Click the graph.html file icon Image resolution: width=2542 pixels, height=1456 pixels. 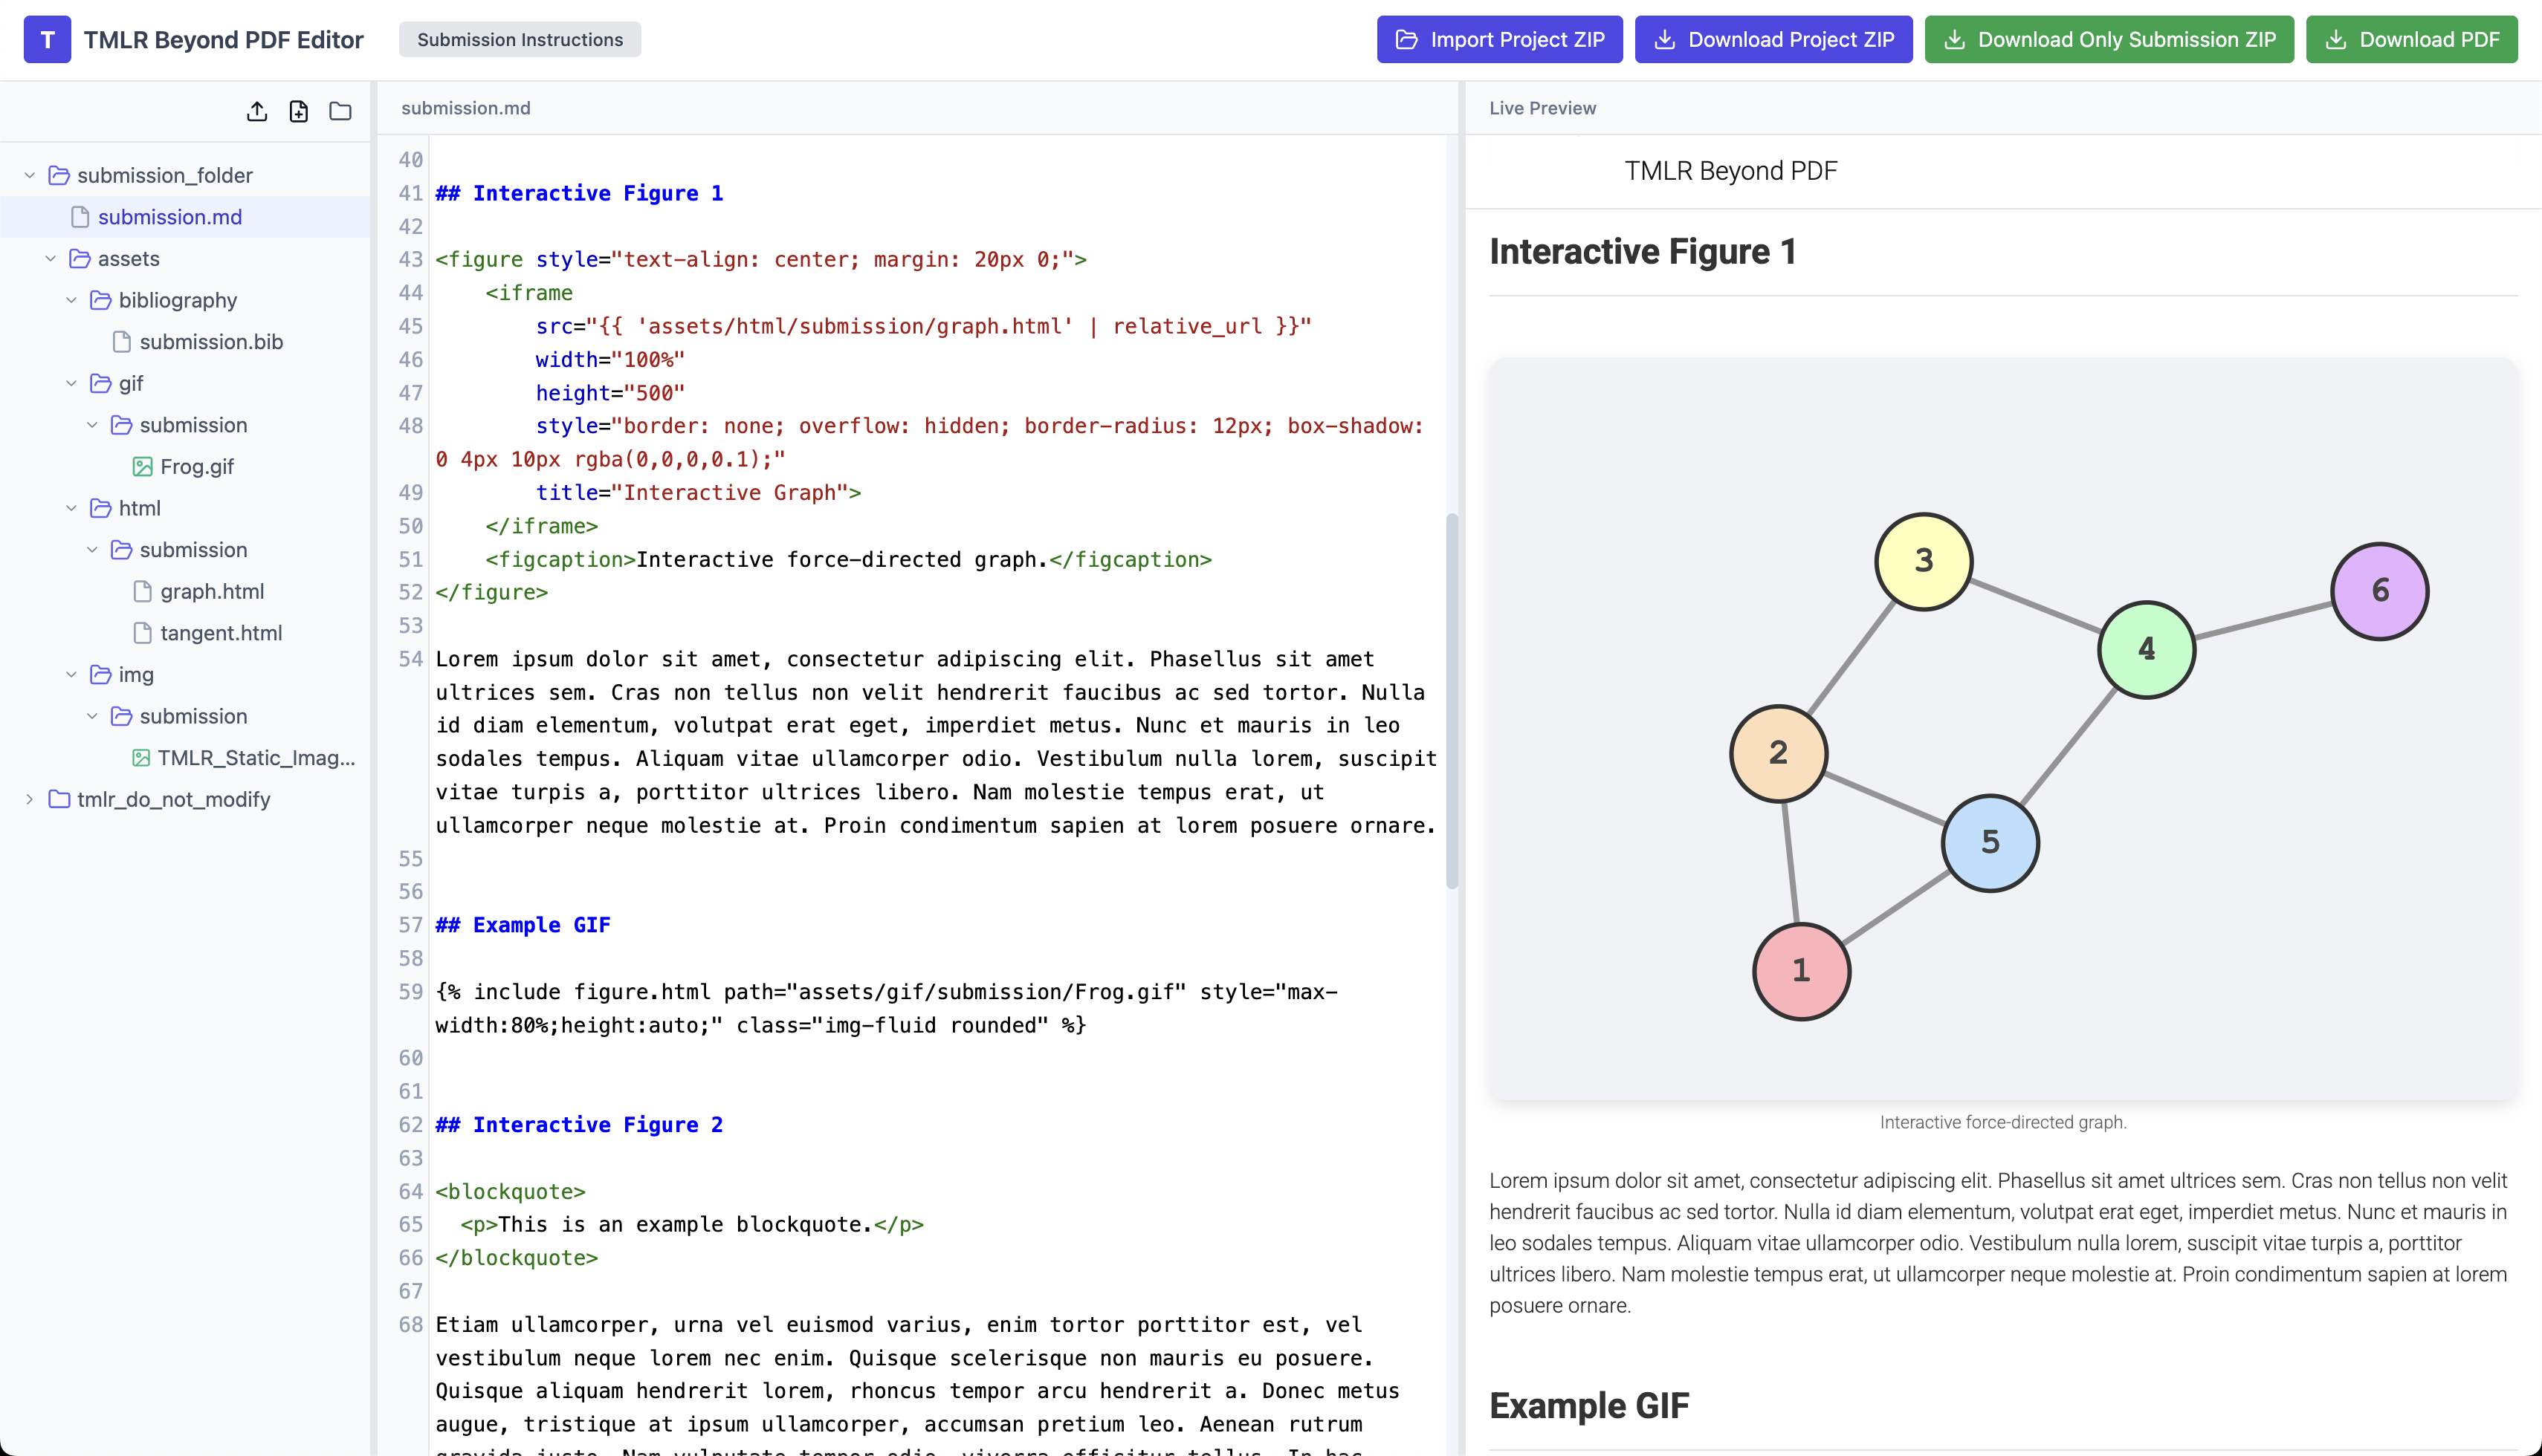coord(143,591)
